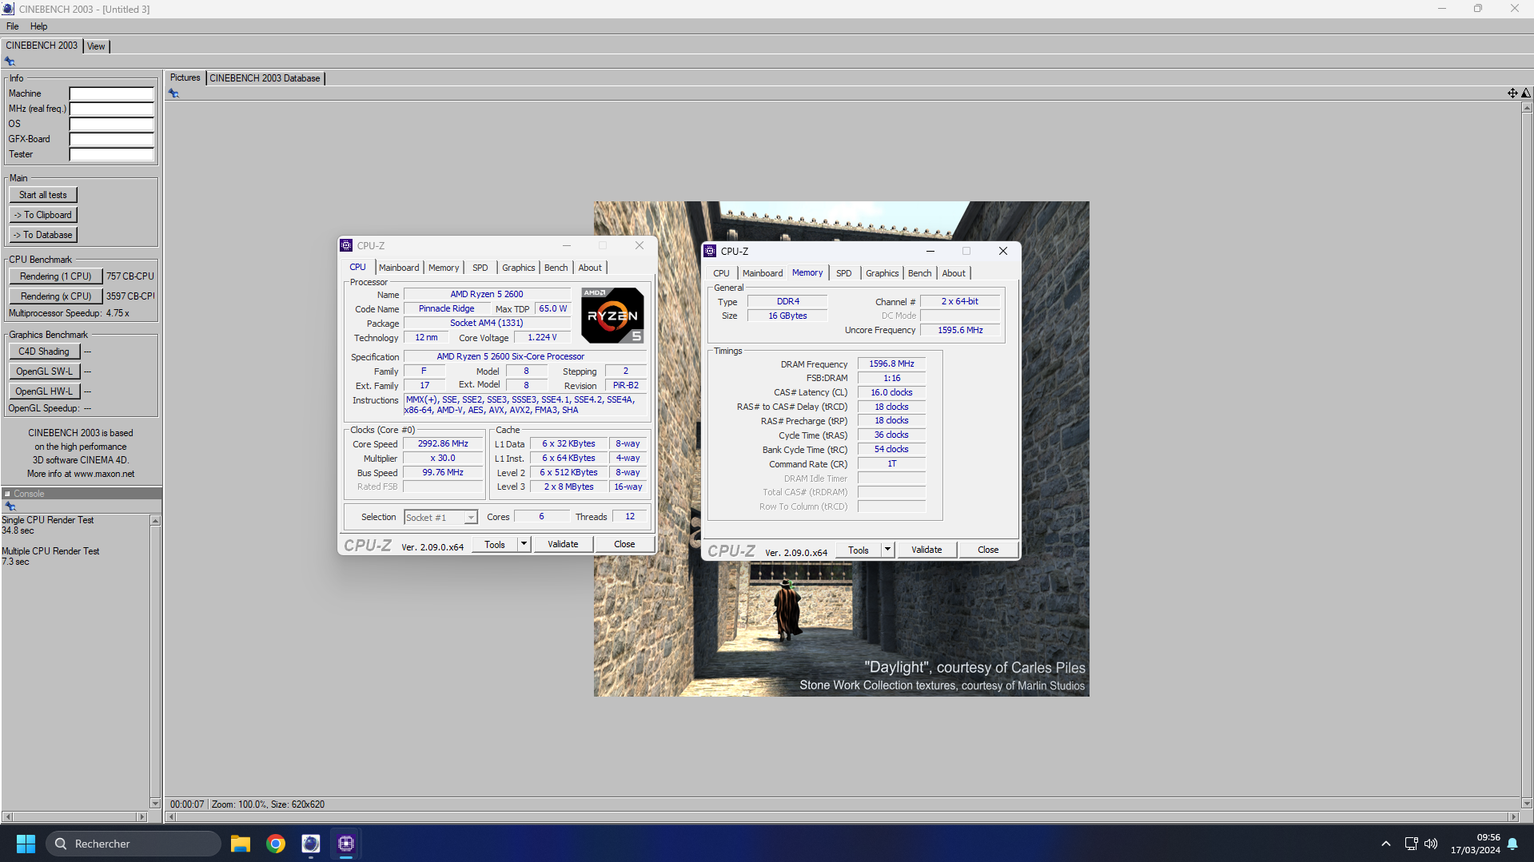This screenshot has width=1534, height=862.
Task: Open SPD tab in left CPU-Z window
Action: [480, 268]
